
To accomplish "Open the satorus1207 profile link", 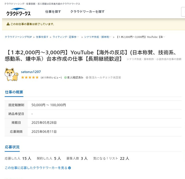I will (31, 72).
